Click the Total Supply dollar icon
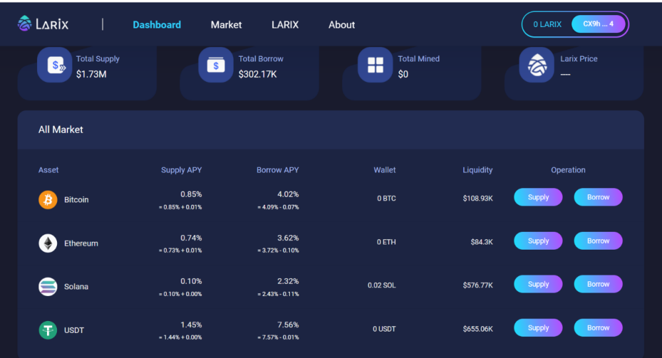This screenshot has height=358, width=662. pos(54,65)
